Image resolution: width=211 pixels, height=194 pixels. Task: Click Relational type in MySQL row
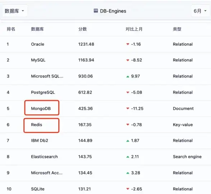tap(183, 60)
